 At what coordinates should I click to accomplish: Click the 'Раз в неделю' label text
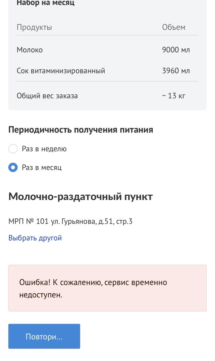point(44,149)
